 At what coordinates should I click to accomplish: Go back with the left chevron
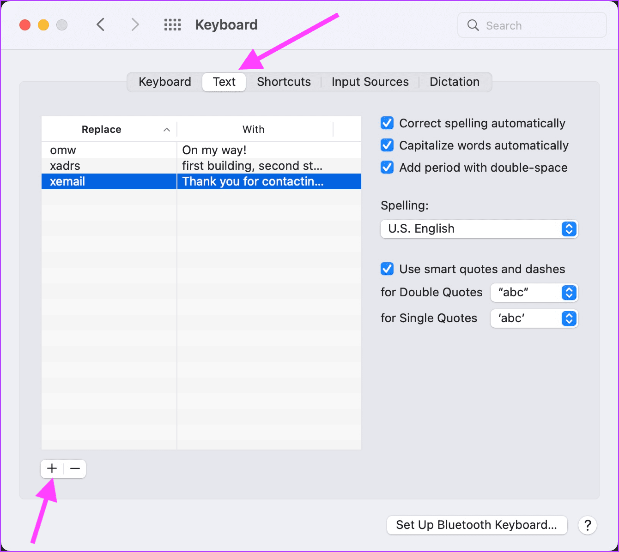[x=101, y=24]
